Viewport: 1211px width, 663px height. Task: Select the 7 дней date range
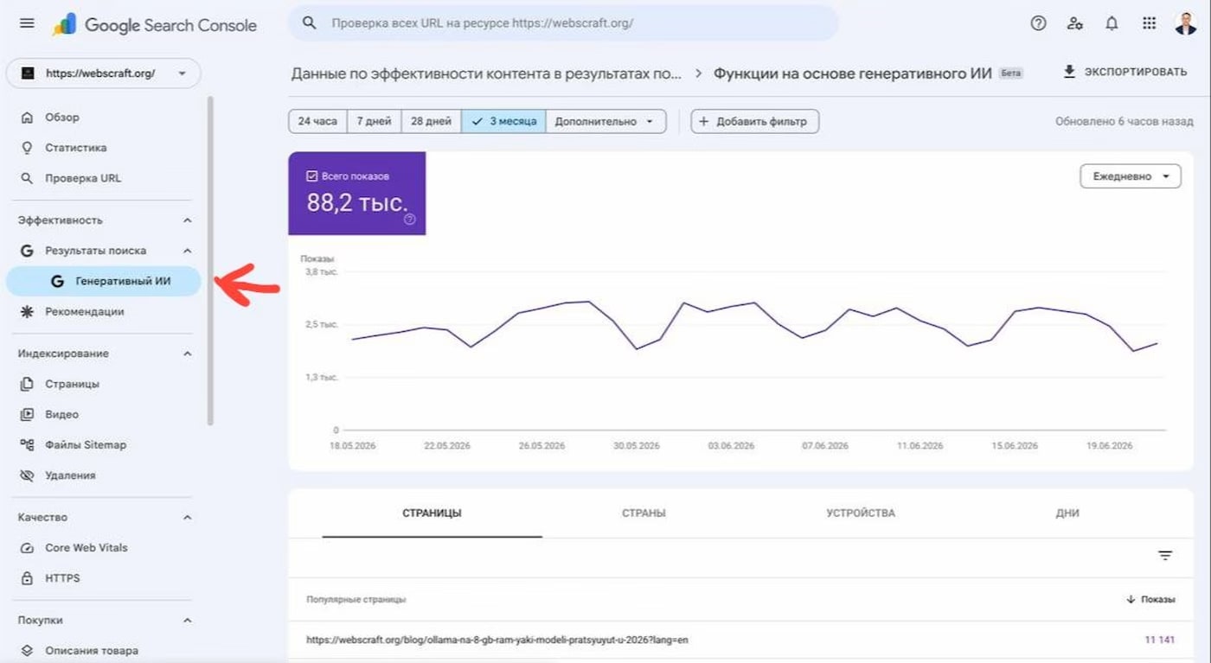[x=374, y=122]
